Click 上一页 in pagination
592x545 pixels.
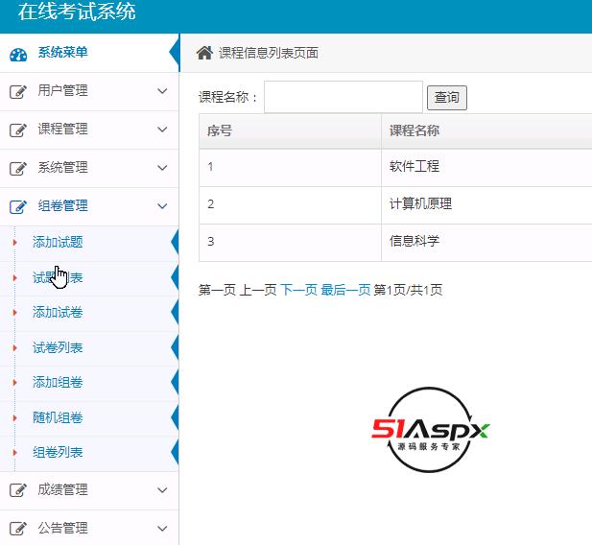[x=258, y=290]
